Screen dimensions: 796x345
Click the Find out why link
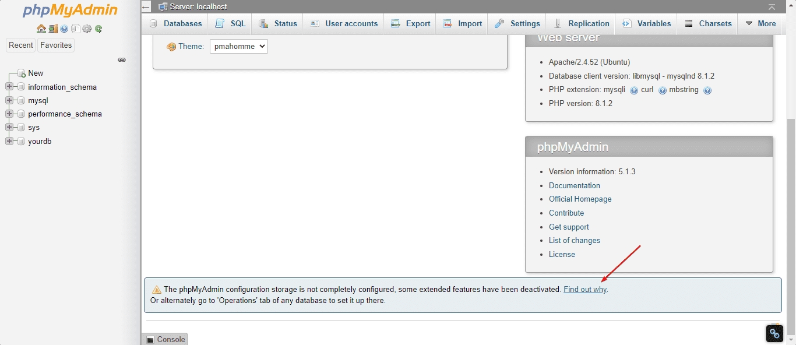click(x=585, y=290)
